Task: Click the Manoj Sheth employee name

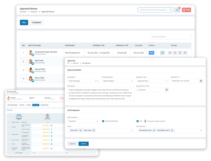Action: click(x=40, y=69)
